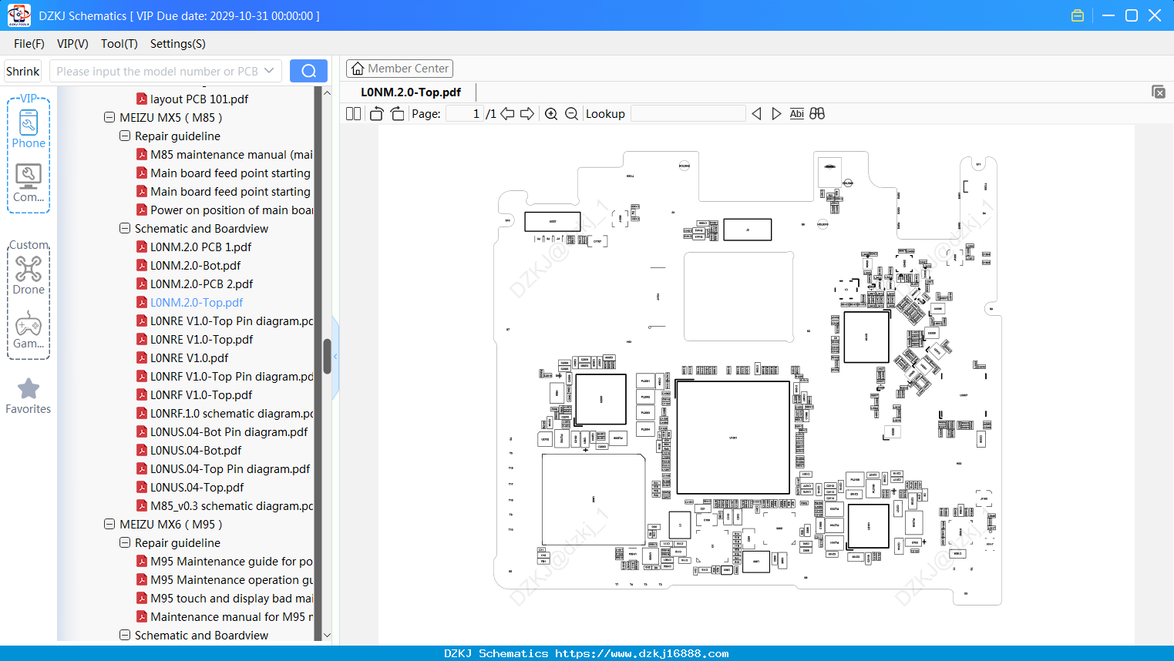Zoom out of the board diagram
This screenshot has width=1174, height=661.
tap(571, 114)
